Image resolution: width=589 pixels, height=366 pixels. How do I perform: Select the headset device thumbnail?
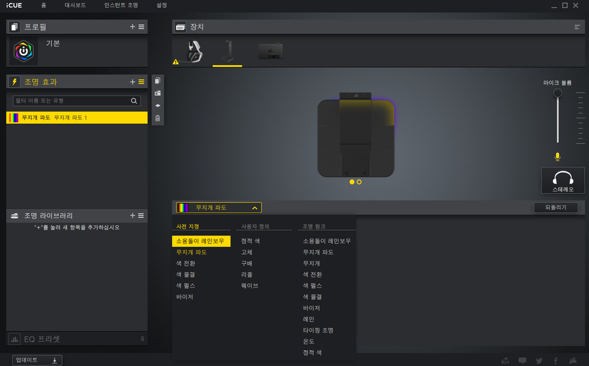(193, 51)
